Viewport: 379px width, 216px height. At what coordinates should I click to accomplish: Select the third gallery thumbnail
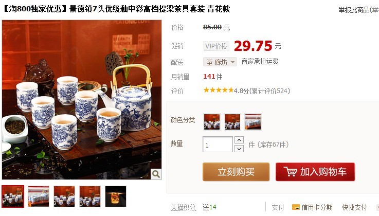[x=64, y=196]
